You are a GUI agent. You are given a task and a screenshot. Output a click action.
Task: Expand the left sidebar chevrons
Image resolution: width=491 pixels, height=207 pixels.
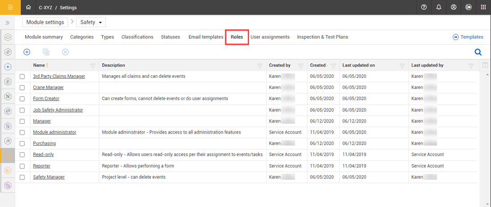(x=8, y=22)
